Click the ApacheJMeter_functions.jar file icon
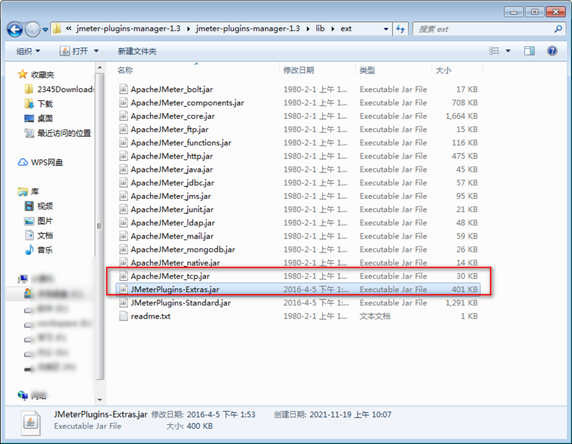 (x=123, y=143)
